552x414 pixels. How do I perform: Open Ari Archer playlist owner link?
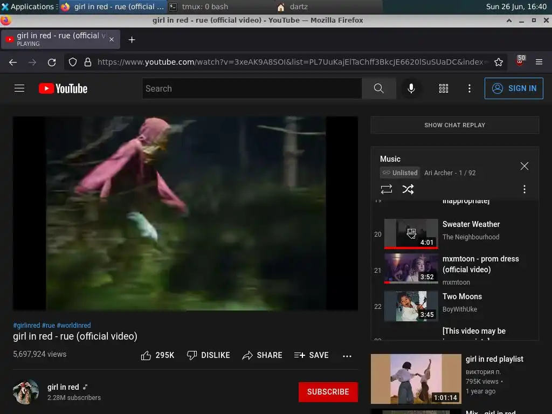click(438, 173)
